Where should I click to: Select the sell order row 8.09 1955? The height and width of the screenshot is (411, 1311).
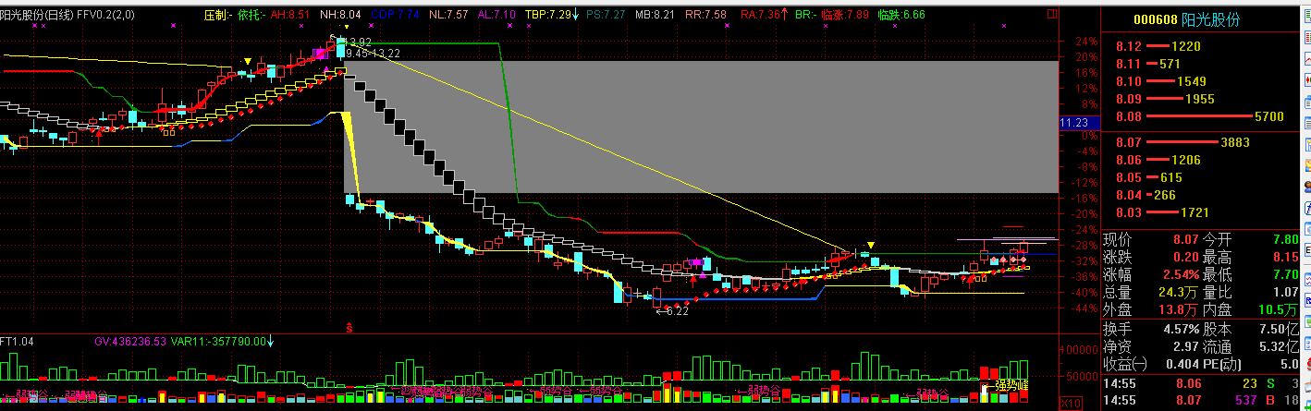click(1201, 99)
